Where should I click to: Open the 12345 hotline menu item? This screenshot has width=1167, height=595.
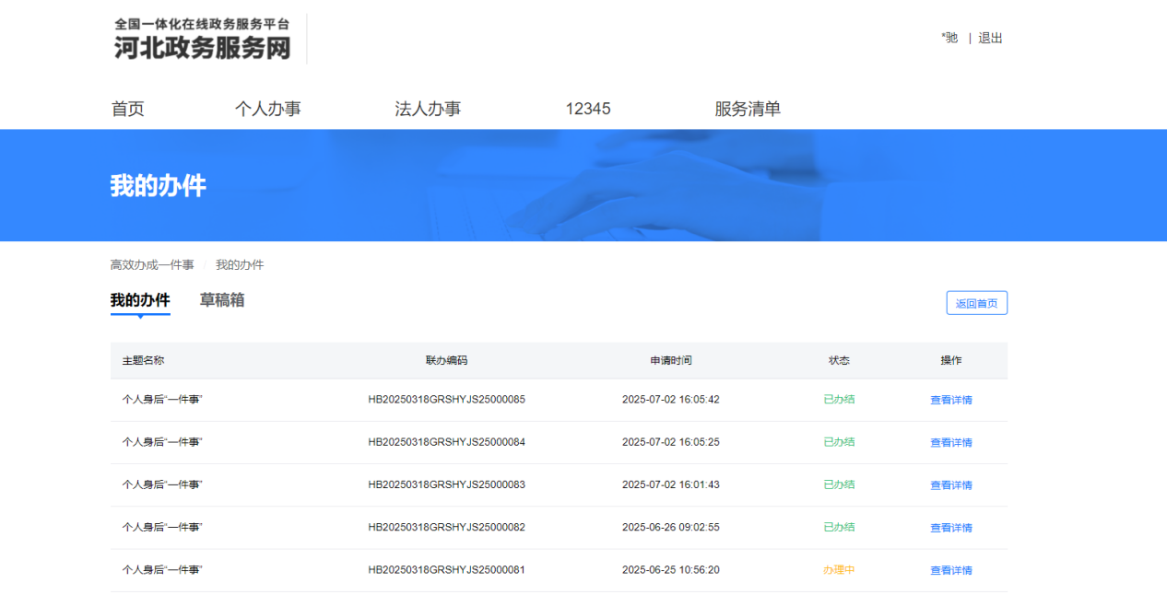588,109
